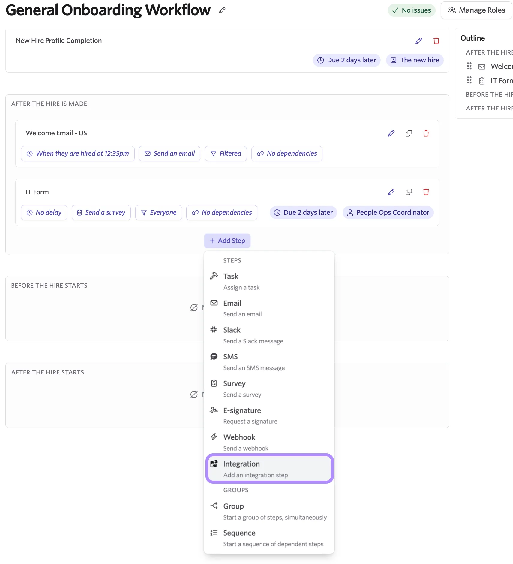
Task: Choose Slack step option
Action: (269, 335)
